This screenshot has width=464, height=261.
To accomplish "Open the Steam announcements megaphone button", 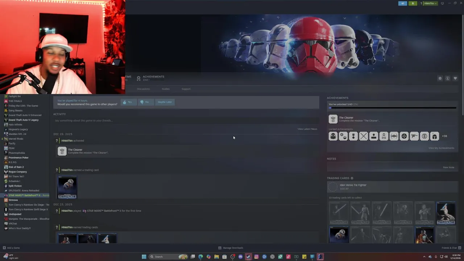I will pyautogui.click(x=403, y=3).
